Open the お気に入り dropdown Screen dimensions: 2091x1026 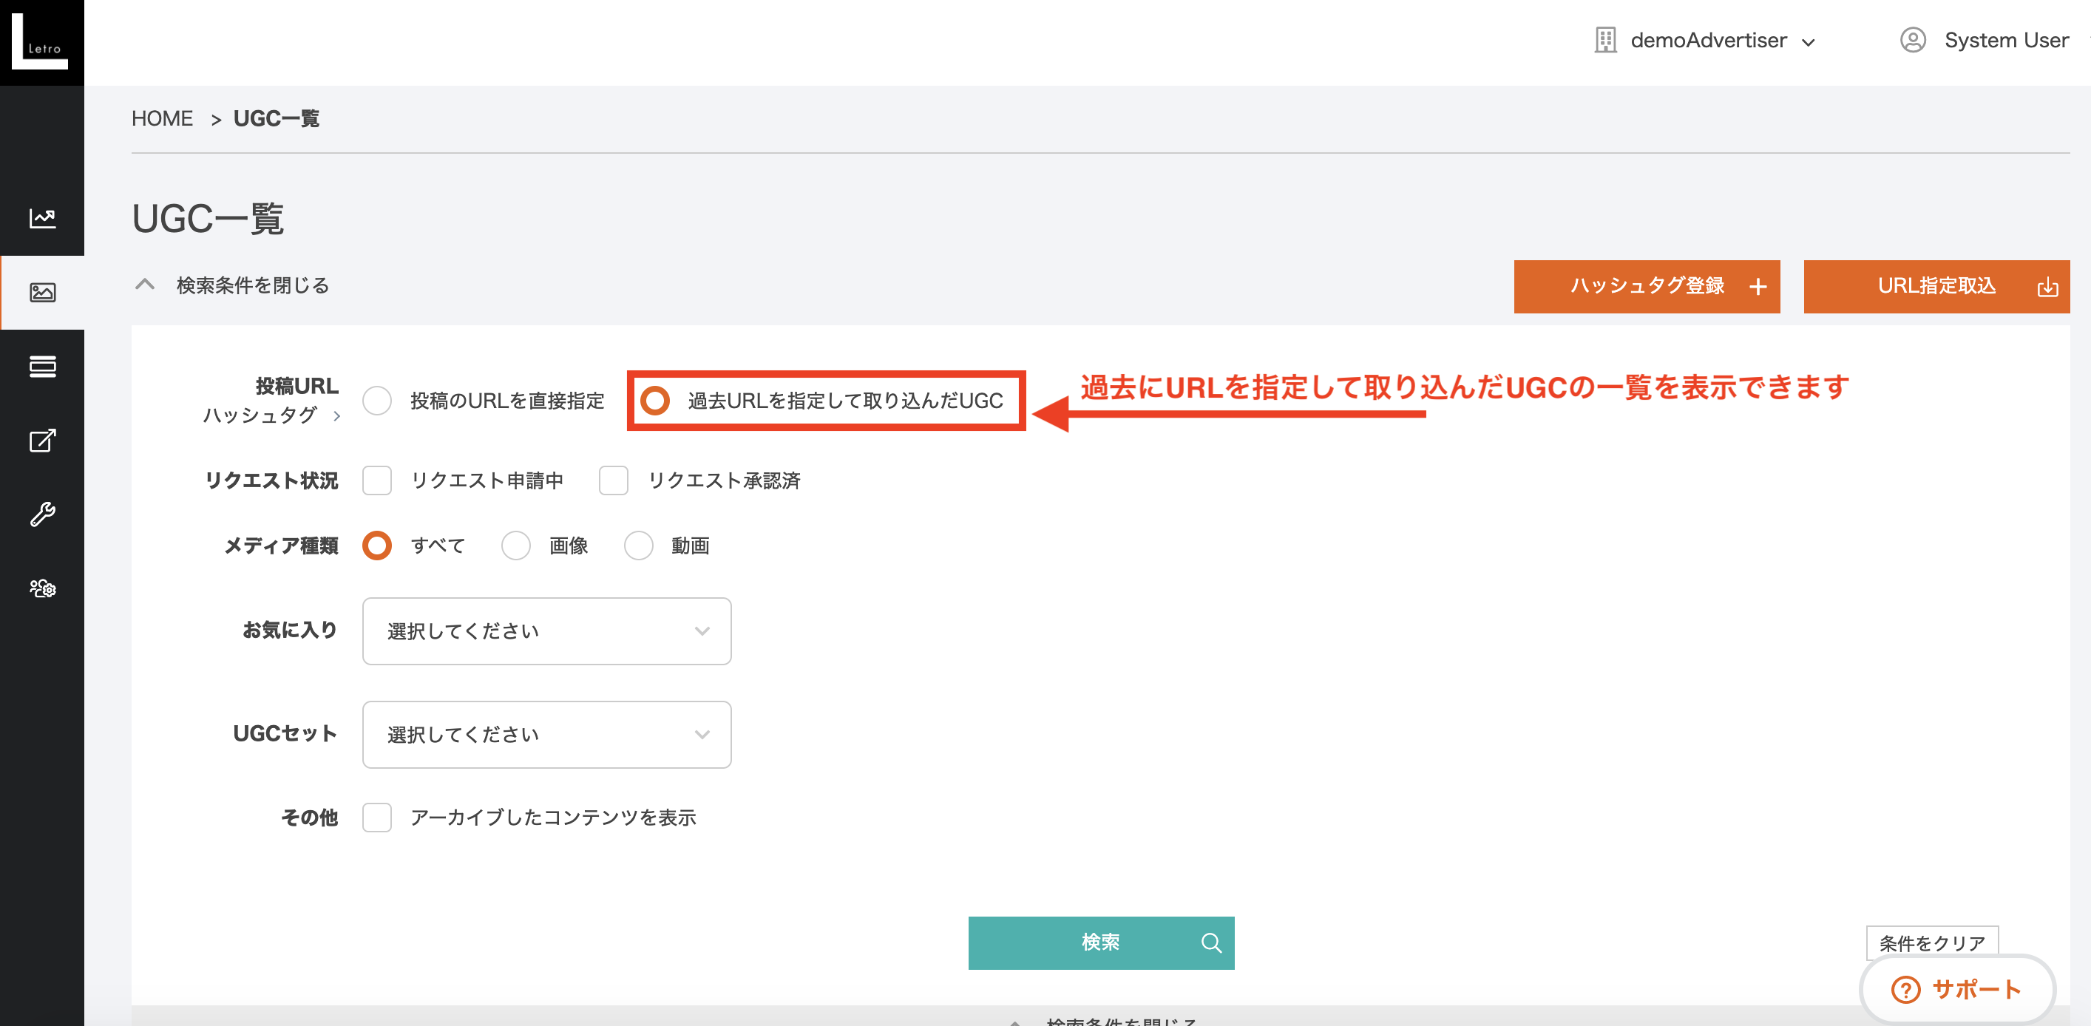[x=546, y=631]
